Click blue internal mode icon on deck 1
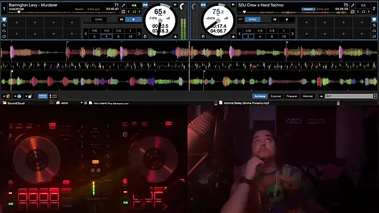Image resolution: width=379 pixels, height=213 pixels. [145, 5]
